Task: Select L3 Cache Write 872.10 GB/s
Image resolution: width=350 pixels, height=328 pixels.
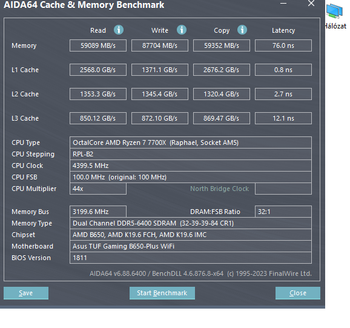Action: (160, 118)
